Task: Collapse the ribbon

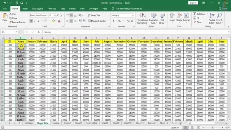Action: [x=228, y=26]
